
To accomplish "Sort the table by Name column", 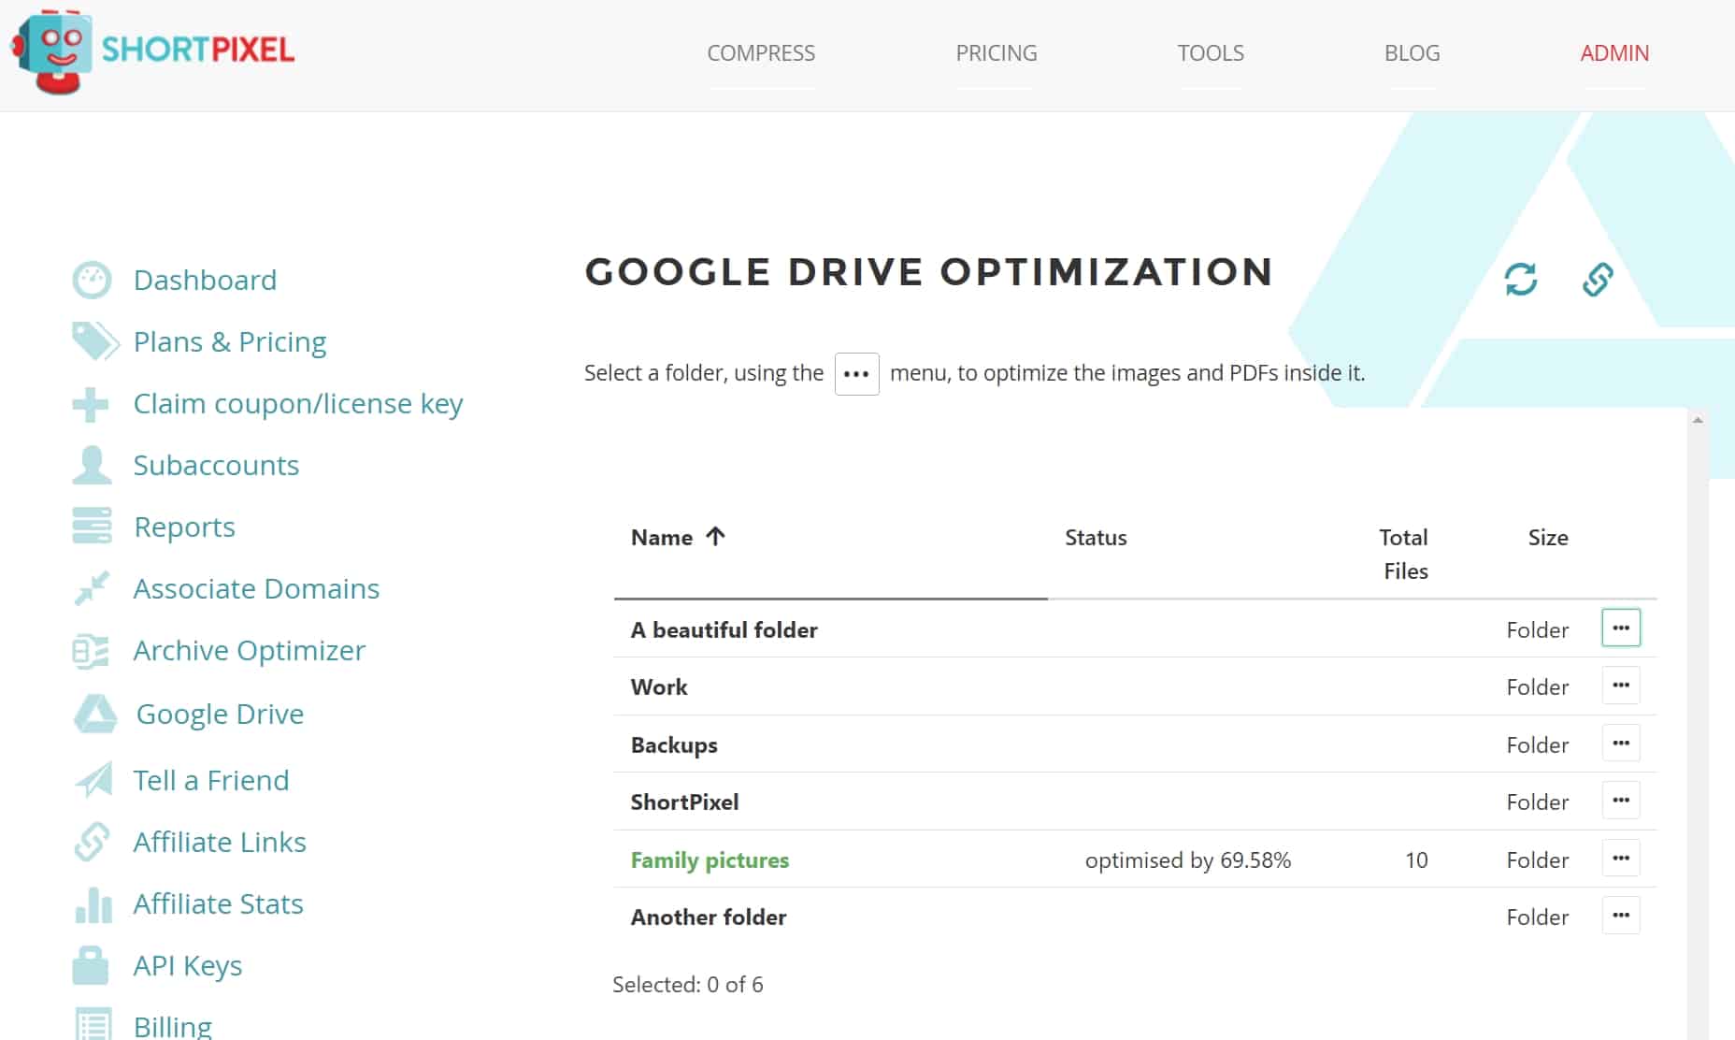I will [662, 538].
